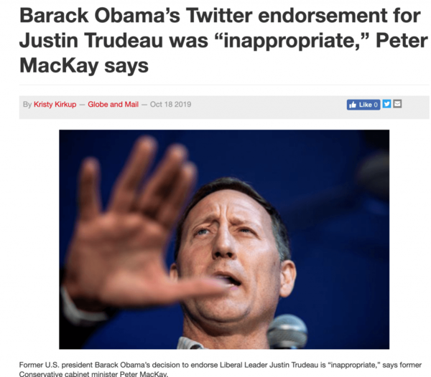This screenshot has width=431, height=377.
Task: Share the article via Twitter bird icon
Action: (386, 104)
